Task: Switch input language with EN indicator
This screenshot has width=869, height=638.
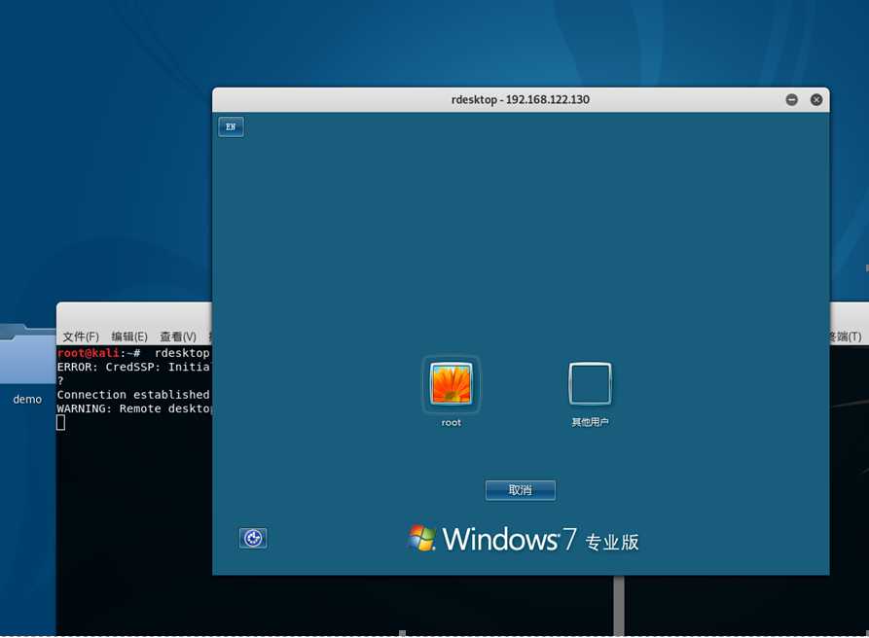Action: click(x=231, y=126)
